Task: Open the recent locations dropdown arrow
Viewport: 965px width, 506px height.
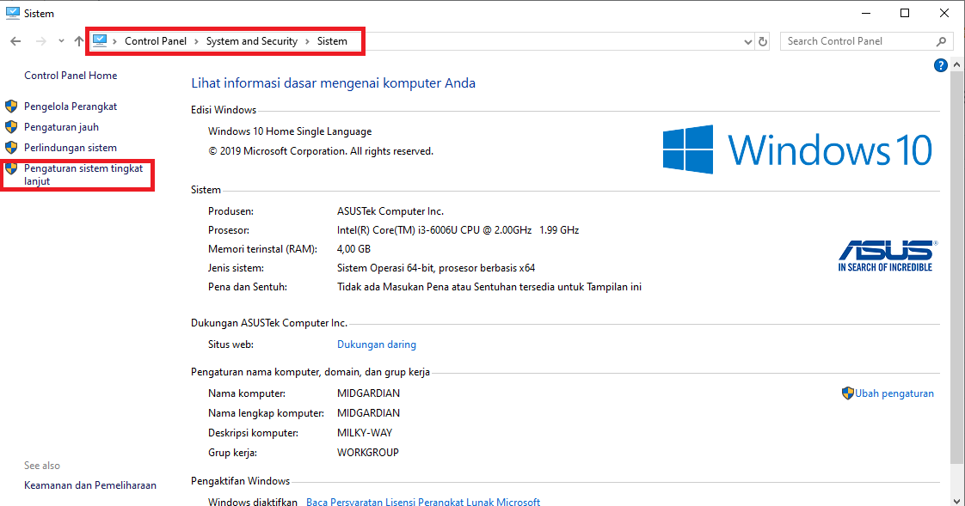Action: point(61,41)
